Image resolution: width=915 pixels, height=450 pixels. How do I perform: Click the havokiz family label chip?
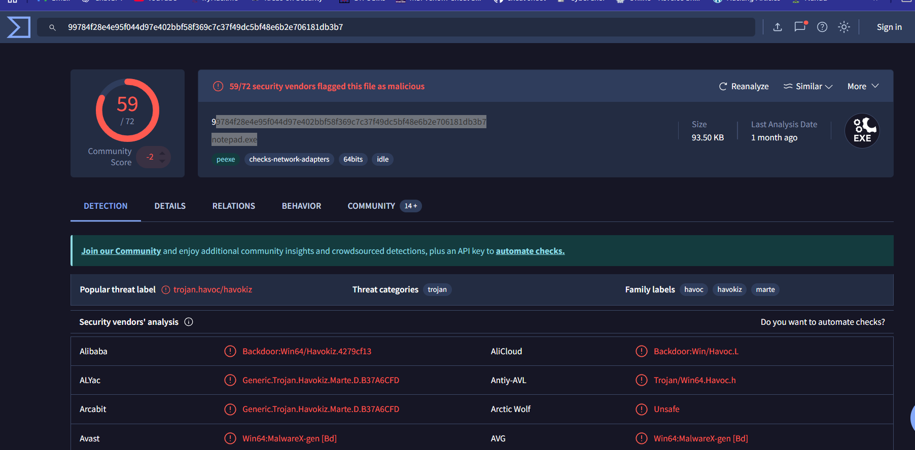[729, 289]
